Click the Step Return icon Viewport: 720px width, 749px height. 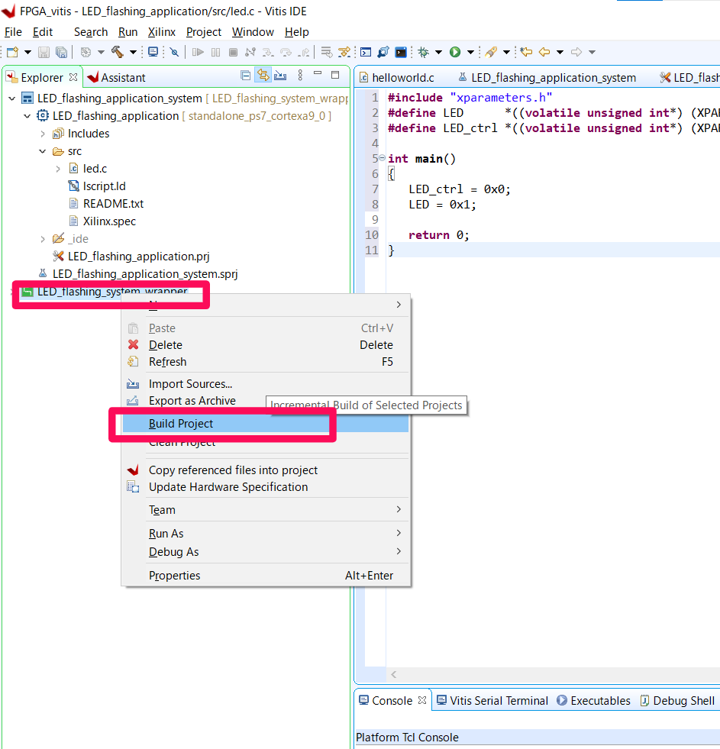coord(304,52)
